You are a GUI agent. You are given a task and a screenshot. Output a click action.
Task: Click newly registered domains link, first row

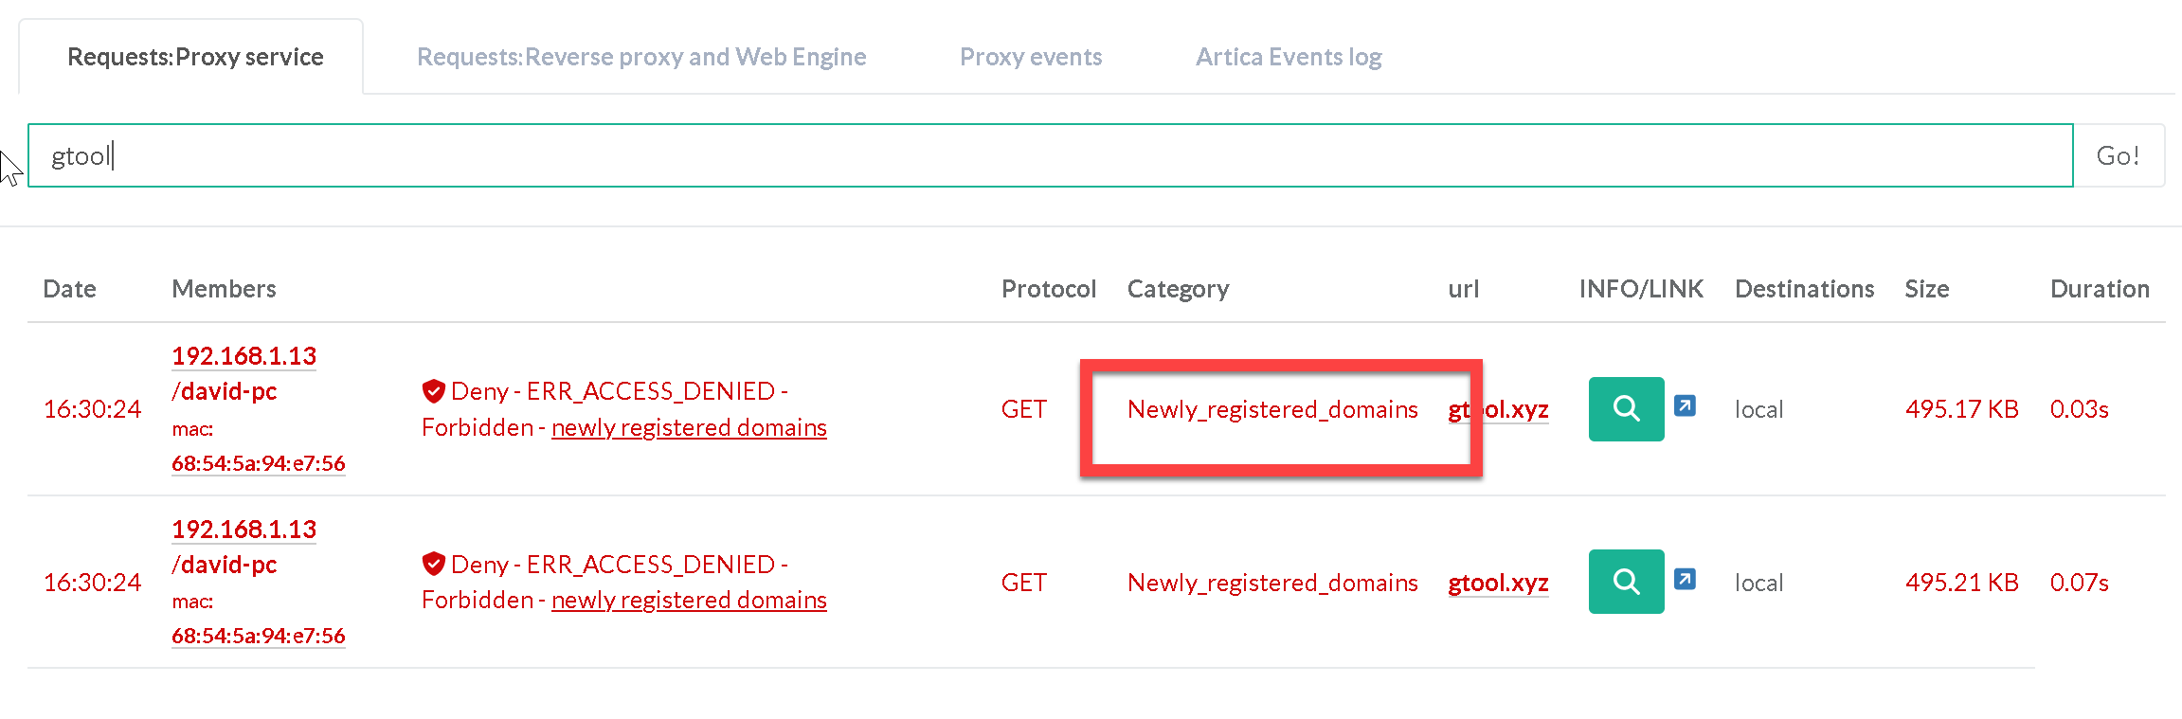pos(689,428)
